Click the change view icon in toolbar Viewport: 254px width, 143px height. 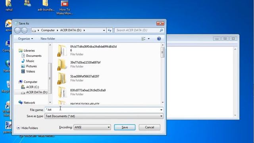click(143, 39)
